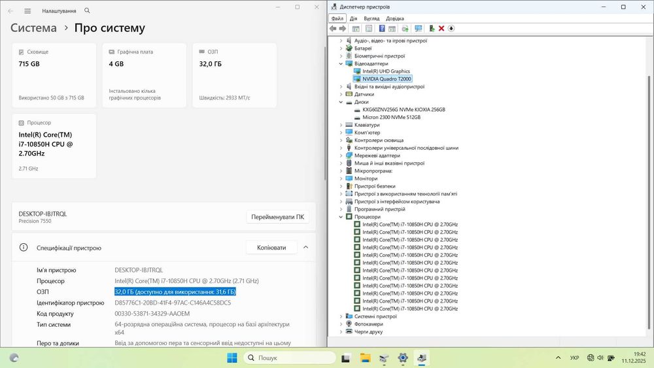Scan for hardware changes using monitor icon
The width and height of the screenshot is (654, 368).
point(419,28)
